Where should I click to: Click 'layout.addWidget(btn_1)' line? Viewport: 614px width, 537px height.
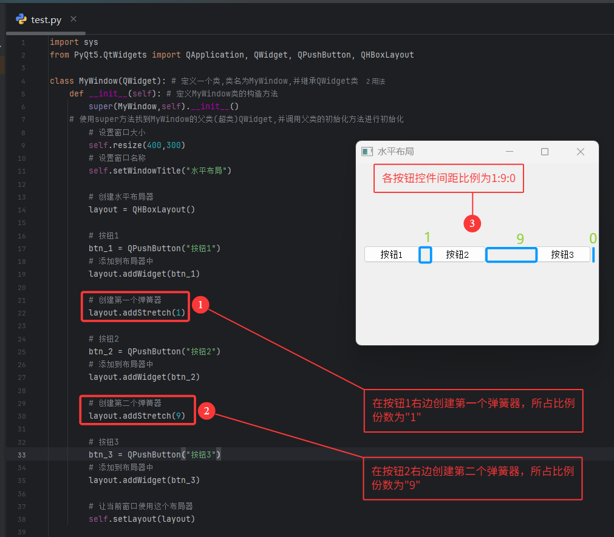tap(144, 274)
